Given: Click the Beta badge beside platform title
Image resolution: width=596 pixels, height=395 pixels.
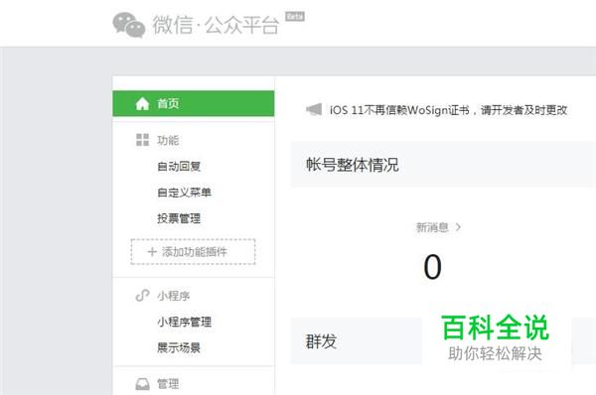Looking at the screenshot, I should point(295,16).
